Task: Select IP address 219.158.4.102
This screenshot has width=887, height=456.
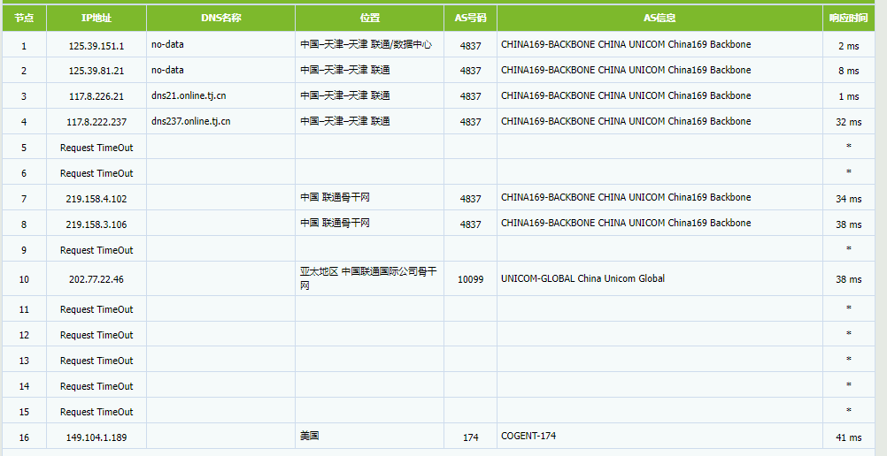Action: (96, 199)
